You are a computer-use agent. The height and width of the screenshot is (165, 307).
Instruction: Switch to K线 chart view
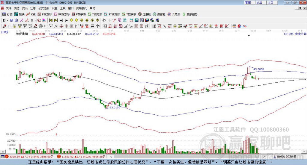coord(31,14)
